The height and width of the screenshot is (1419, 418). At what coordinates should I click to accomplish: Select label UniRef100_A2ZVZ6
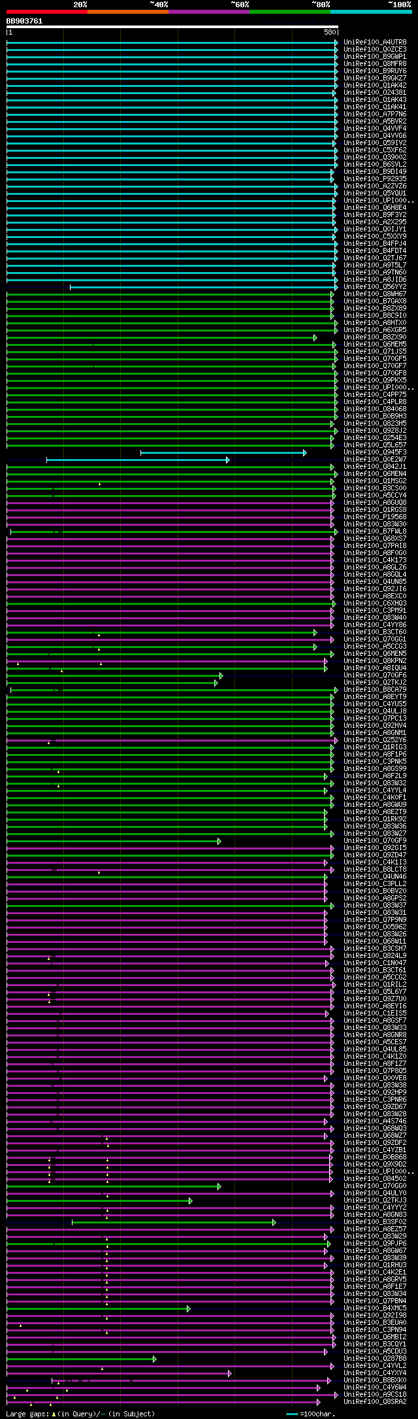375,186
